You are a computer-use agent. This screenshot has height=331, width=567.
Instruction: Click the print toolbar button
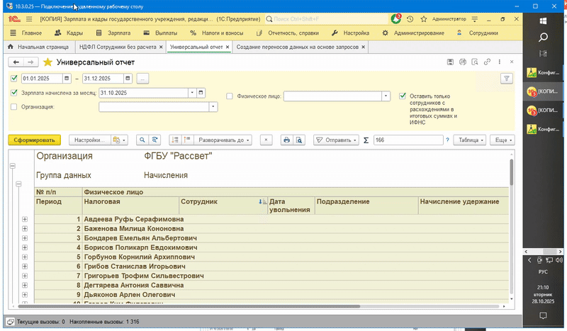pos(287,140)
